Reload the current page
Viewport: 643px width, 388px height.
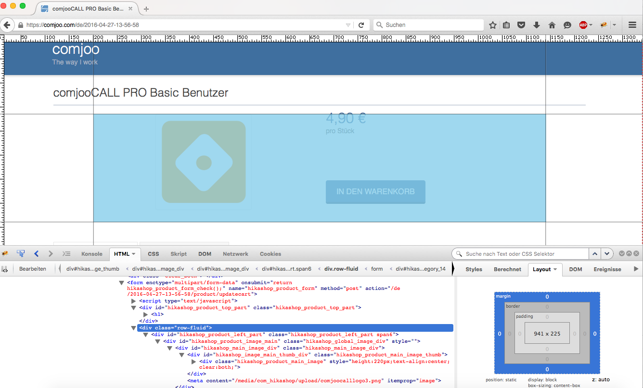361,25
